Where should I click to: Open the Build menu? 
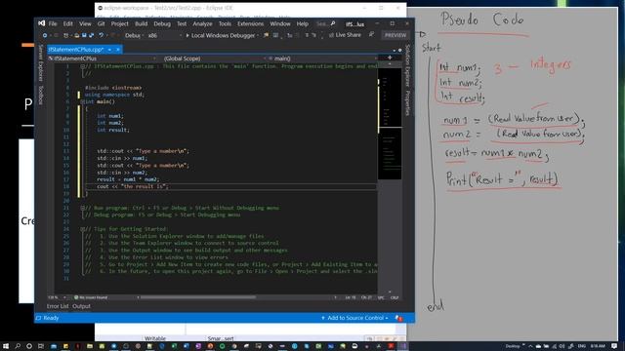point(141,23)
